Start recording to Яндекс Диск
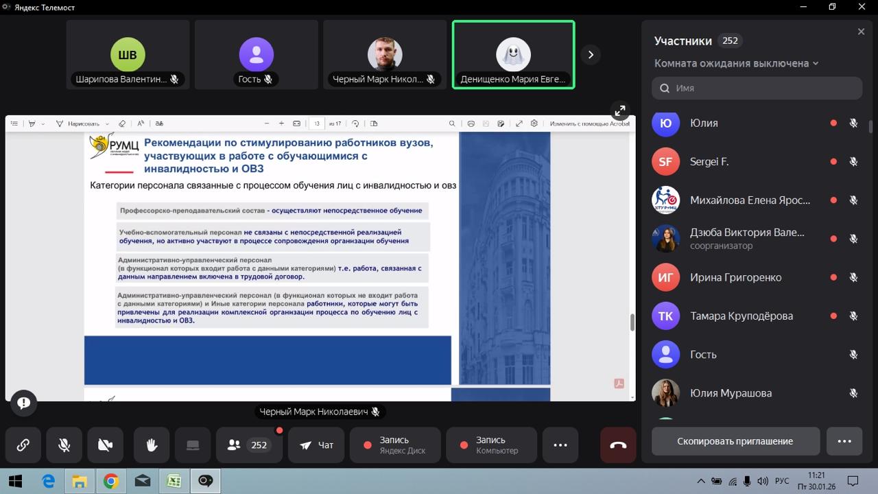The width and height of the screenshot is (878, 494). [x=395, y=445]
